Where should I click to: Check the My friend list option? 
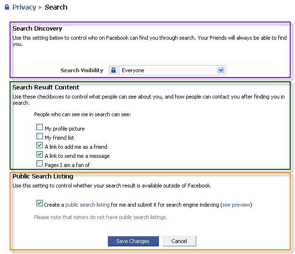coord(39,137)
